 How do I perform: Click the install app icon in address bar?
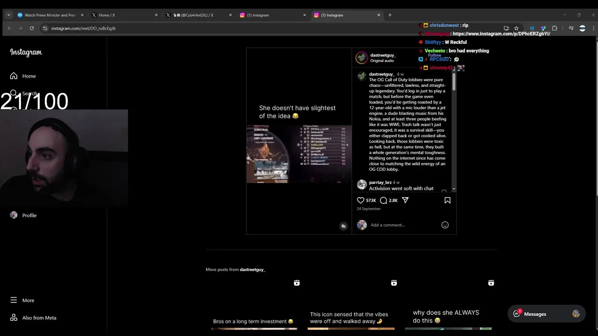pyautogui.click(x=506, y=28)
